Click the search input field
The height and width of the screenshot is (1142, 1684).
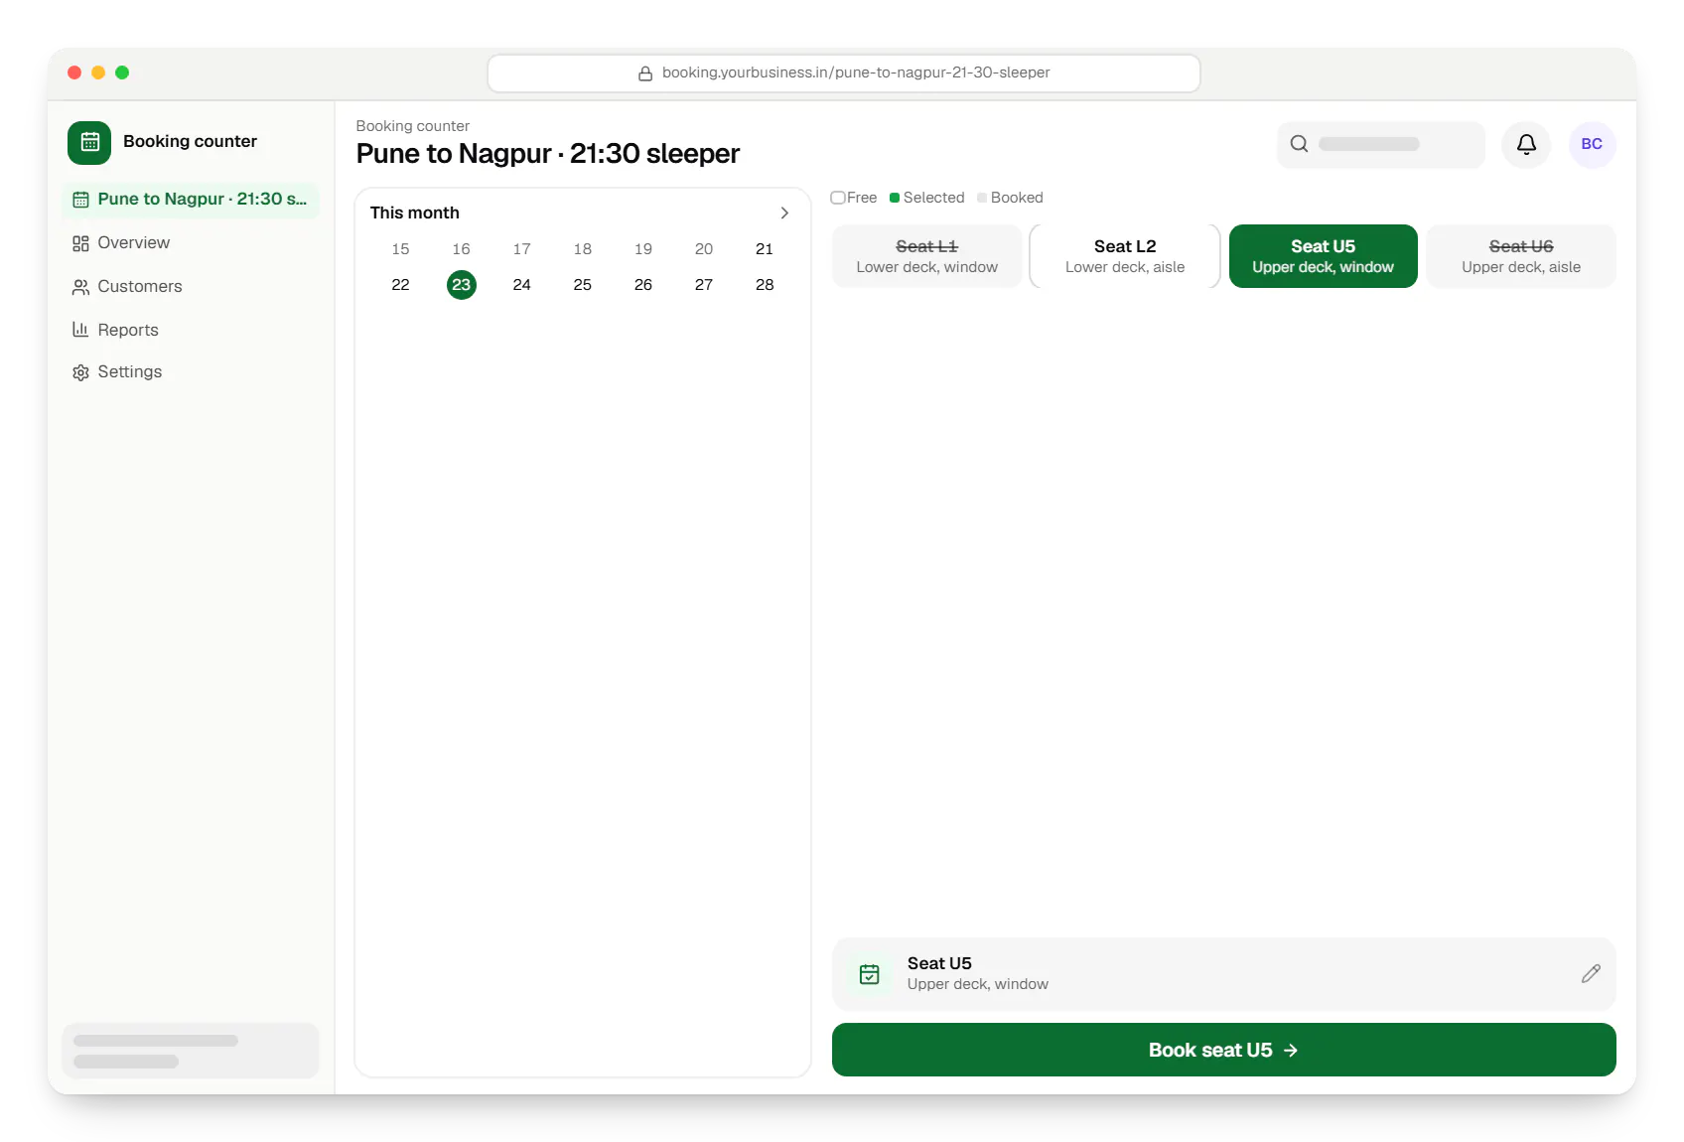(1381, 144)
